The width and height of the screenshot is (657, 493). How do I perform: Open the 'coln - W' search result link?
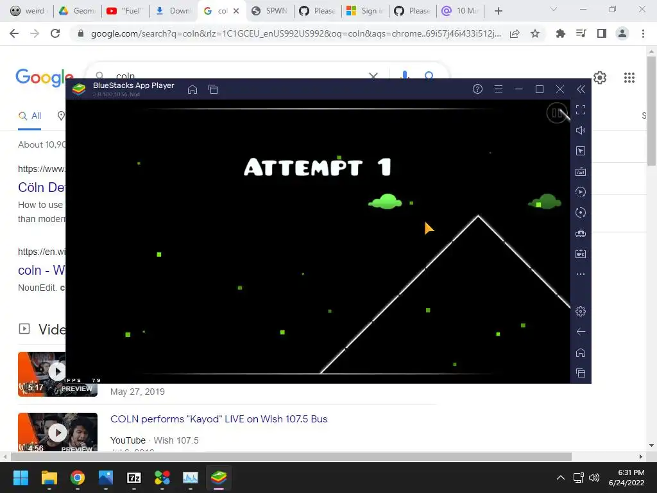pos(42,270)
